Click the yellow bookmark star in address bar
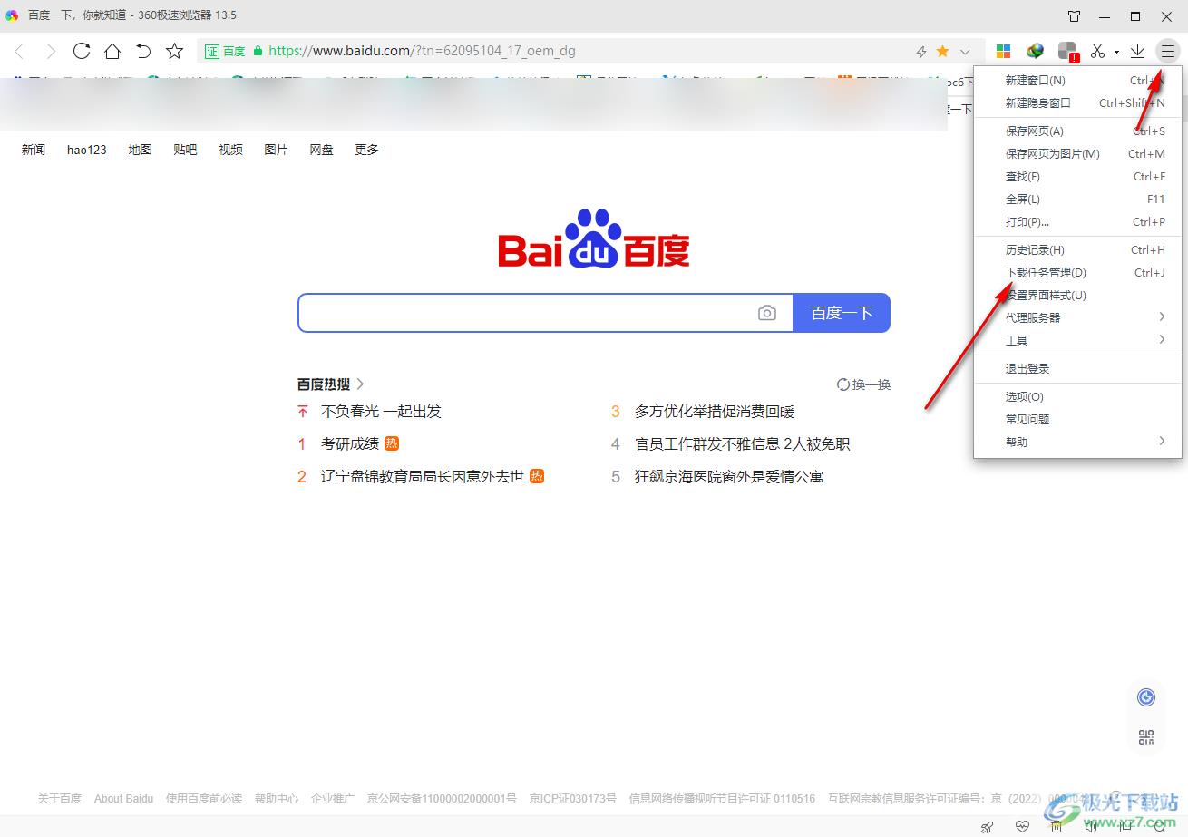 pyautogui.click(x=942, y=52)
